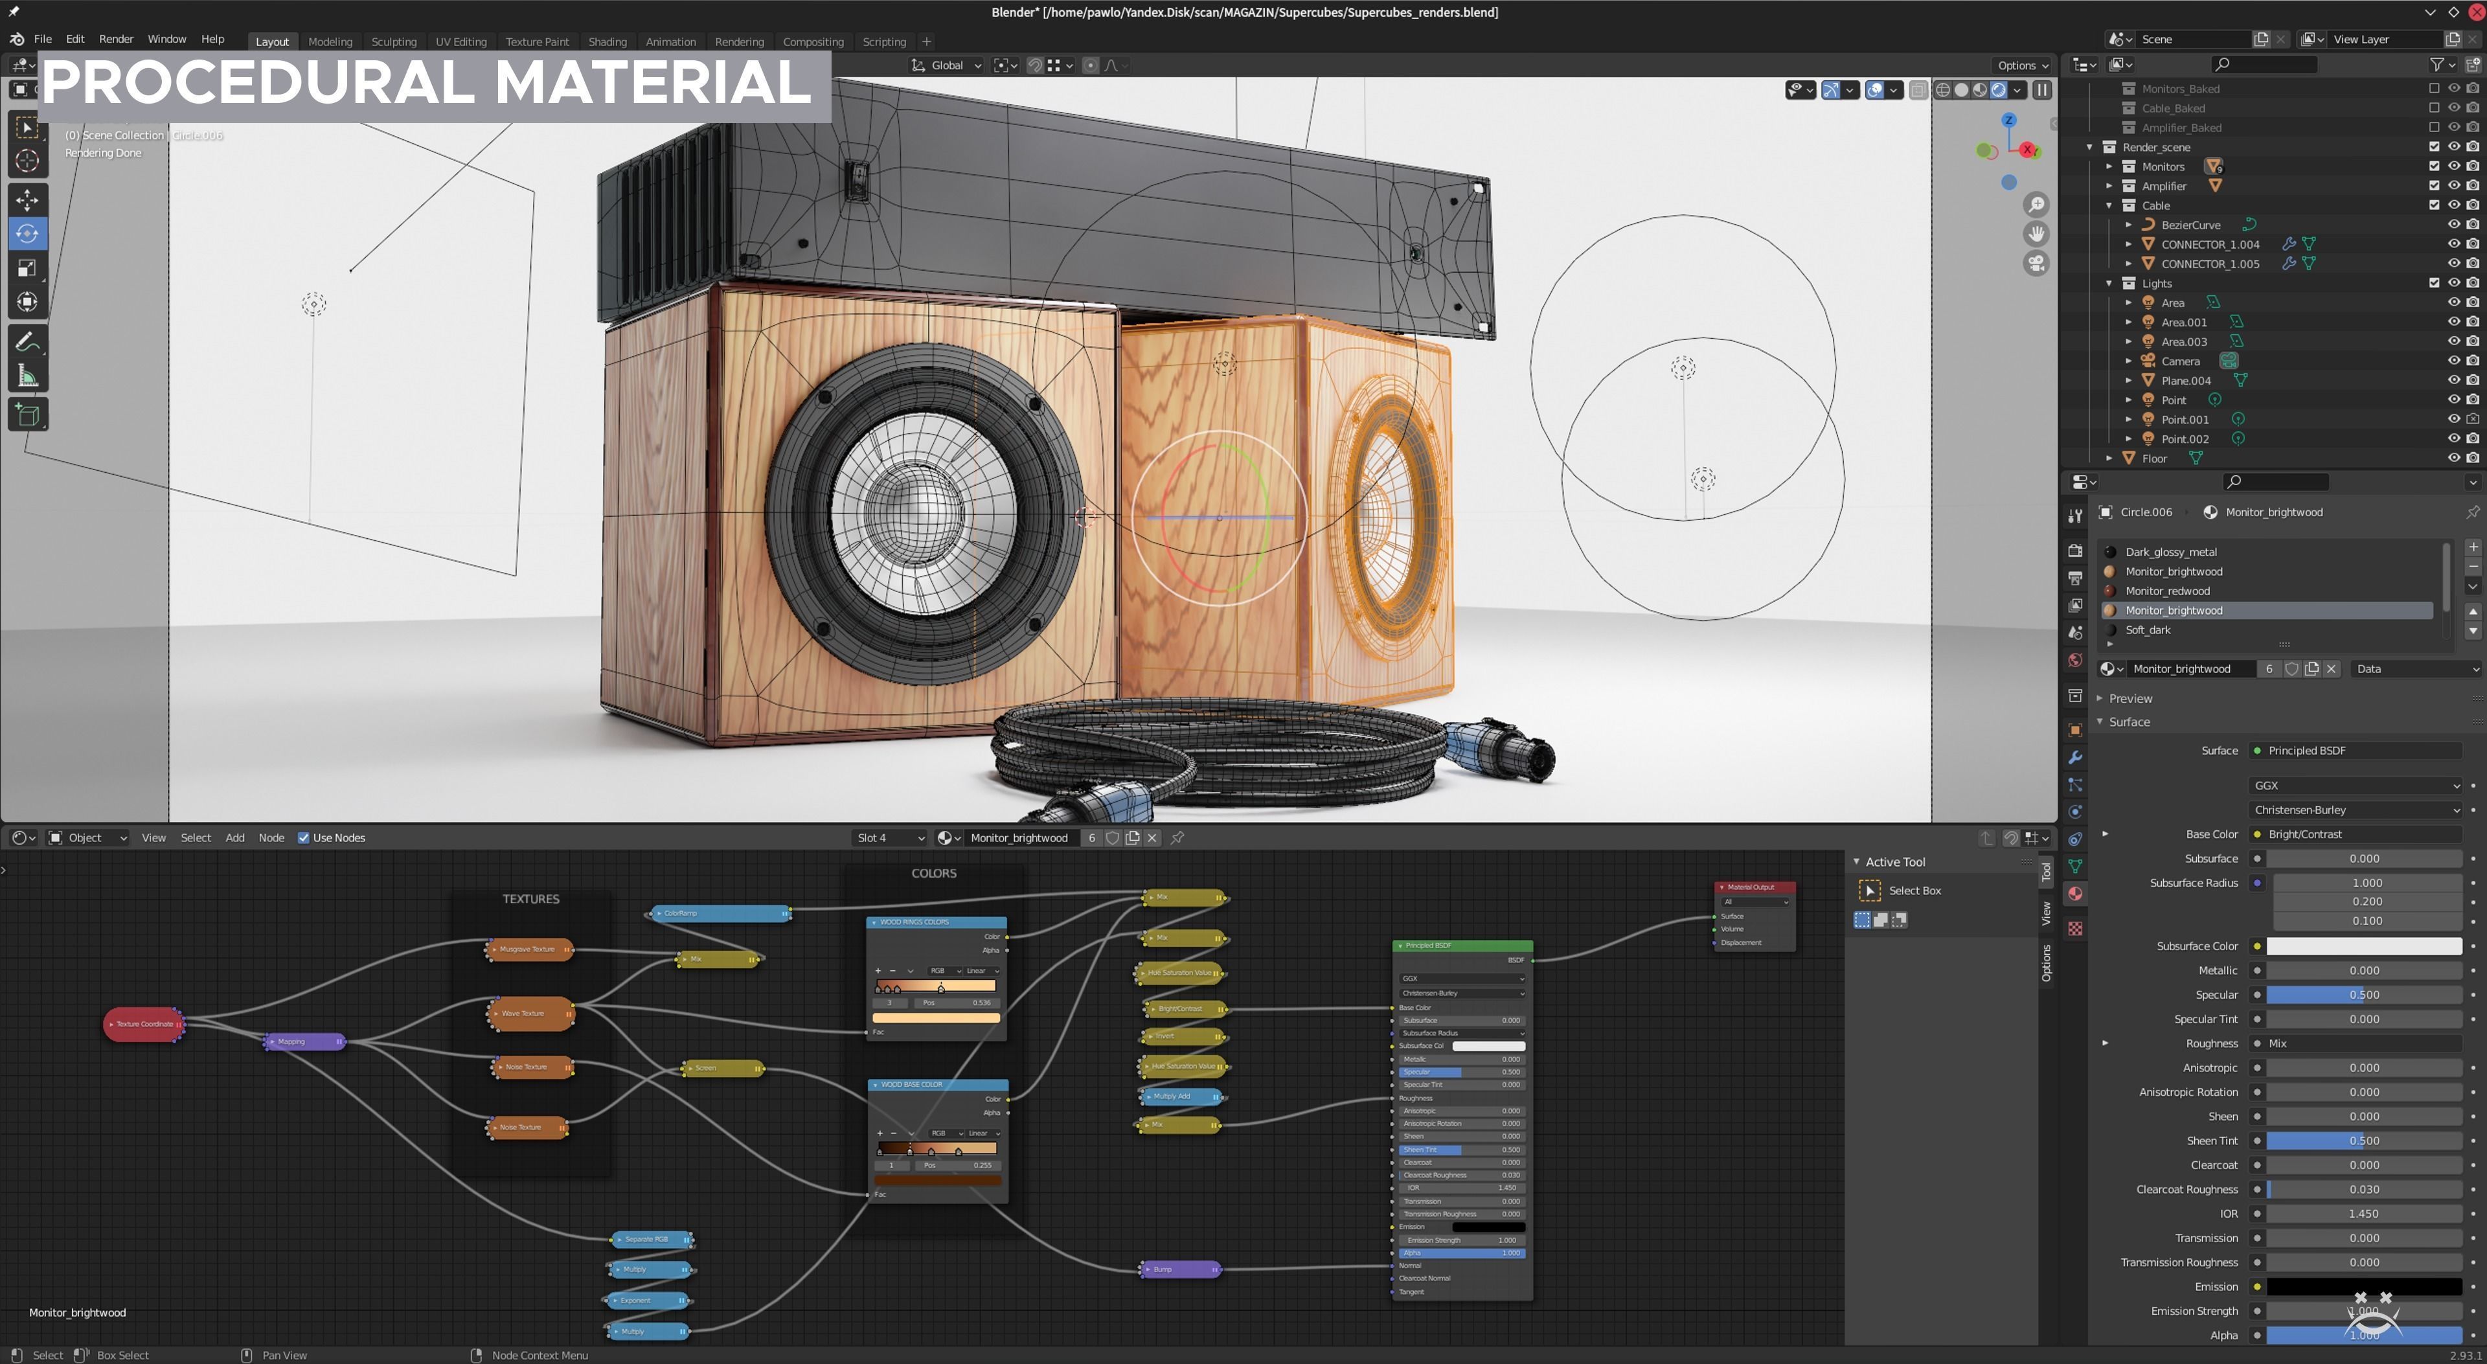Image resolution: width=2487 pixels, height=1364 pixels.
Task: Open viewport Options dropdown
Action: click(2023, 65)
